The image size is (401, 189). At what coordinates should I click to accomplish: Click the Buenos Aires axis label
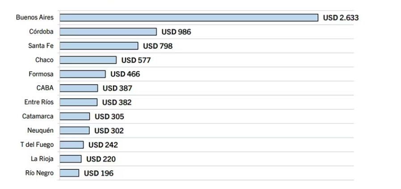tap(34, 17)
